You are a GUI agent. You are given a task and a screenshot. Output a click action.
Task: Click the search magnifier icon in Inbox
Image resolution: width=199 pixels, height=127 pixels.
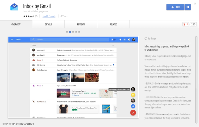33,40
